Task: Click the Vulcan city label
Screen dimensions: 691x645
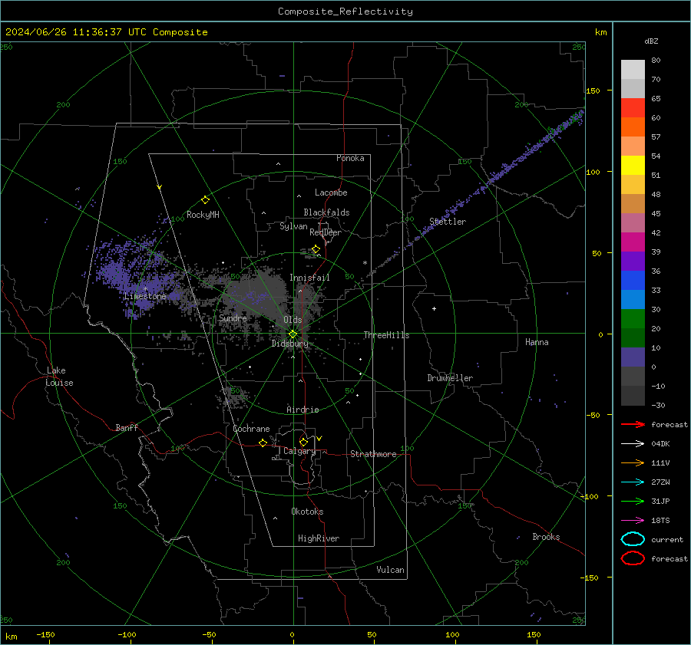Action: 391,570
